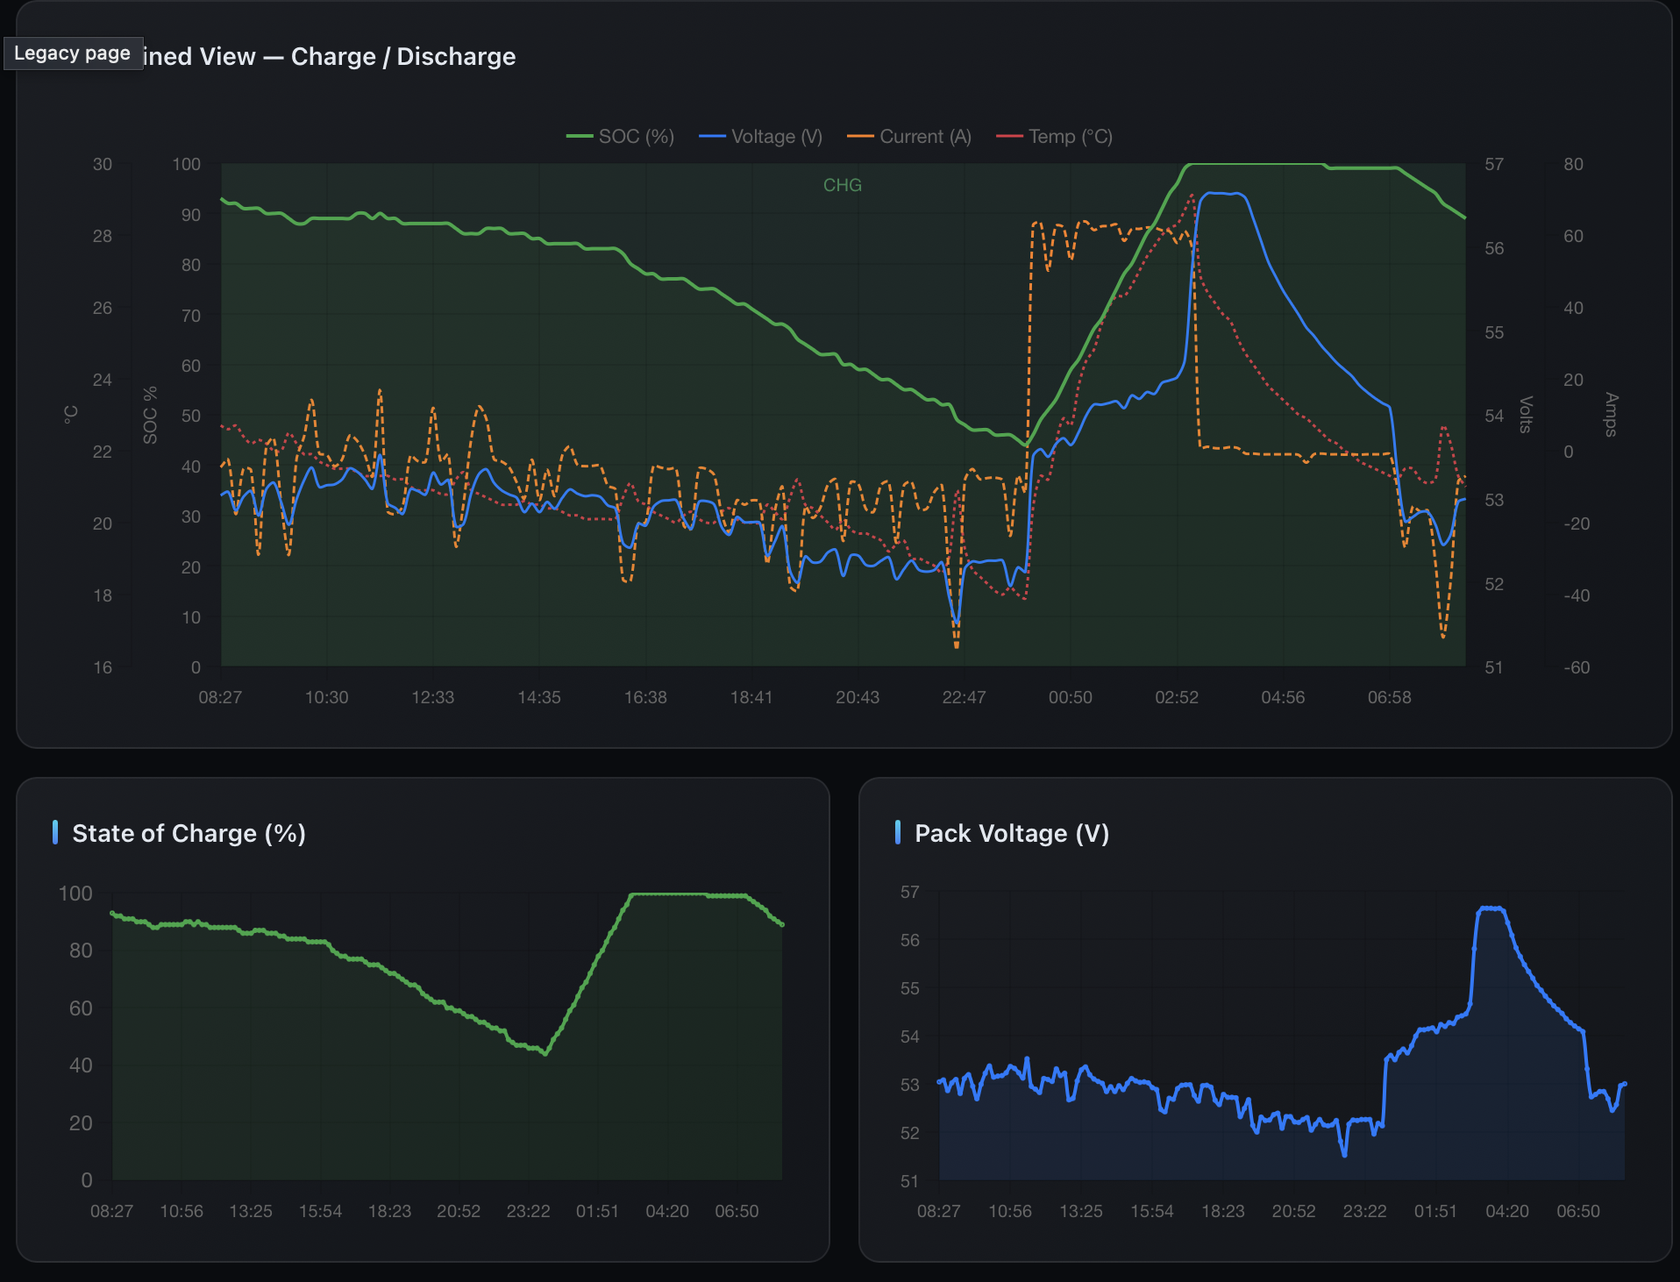
Task: Open the Legacy page link
Action: click(x=74, y=53)
